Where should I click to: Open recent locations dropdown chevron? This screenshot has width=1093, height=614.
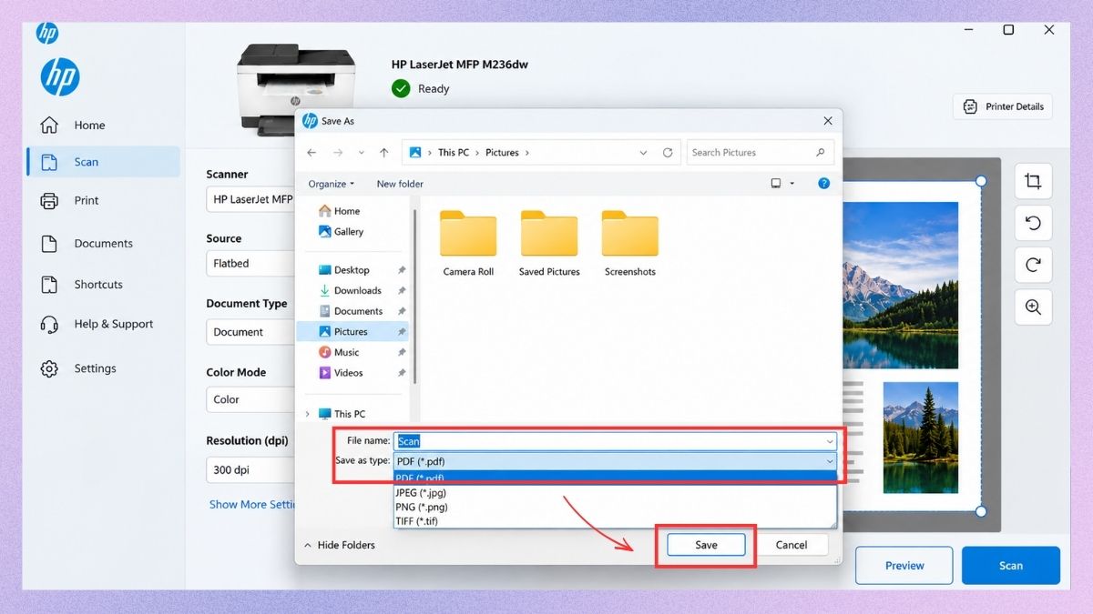tap(362, 153)
